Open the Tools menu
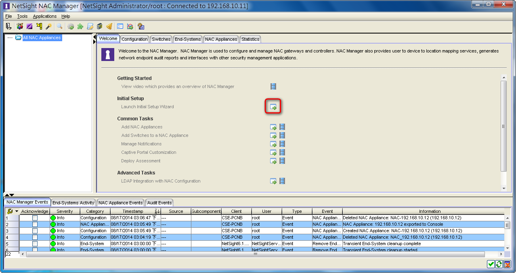The width and height of the screenshot is (516, 273). tap(22, 16)
